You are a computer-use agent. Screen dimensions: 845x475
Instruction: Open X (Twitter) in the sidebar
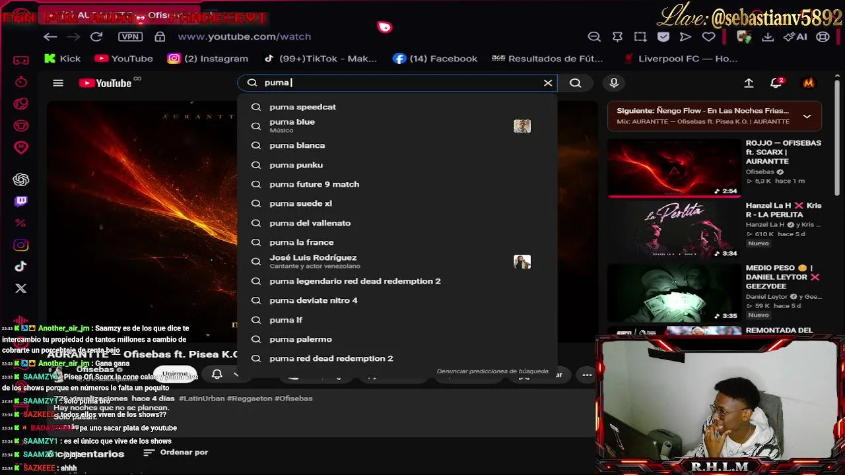pyautogui.click(x=21, y=288)
